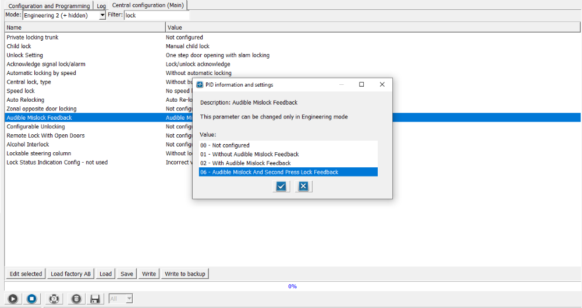This screenshot has width=582, height=308.
Task: Click the PID dialog title bar icon
Action: (x=200, y=84)
